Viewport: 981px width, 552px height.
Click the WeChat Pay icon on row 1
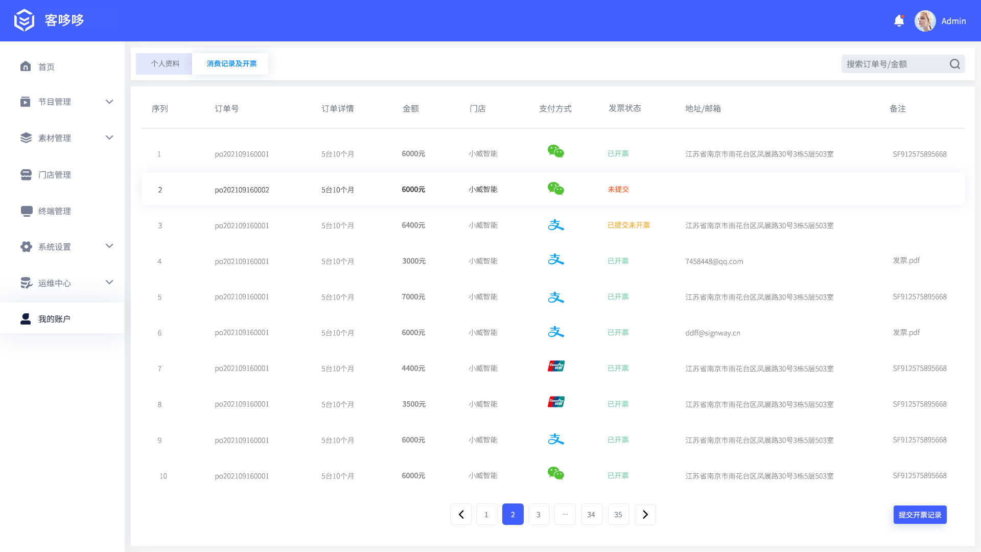[x=556, y=152]
